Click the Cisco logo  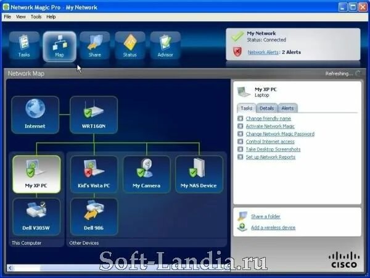click(x=344, y=260)
